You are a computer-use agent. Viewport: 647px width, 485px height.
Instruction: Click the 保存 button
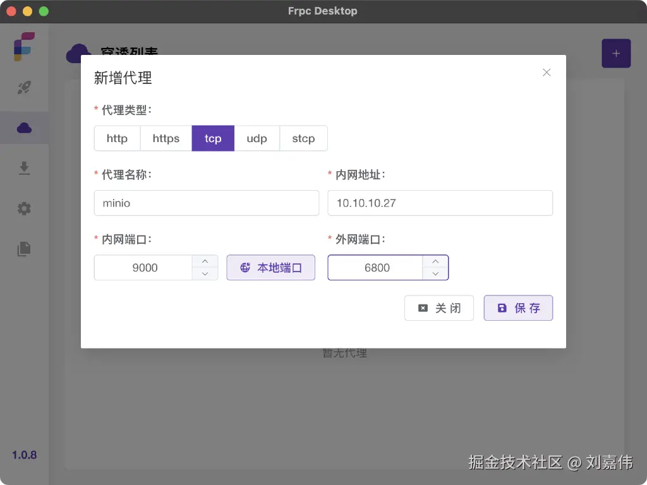pos(518,308)
